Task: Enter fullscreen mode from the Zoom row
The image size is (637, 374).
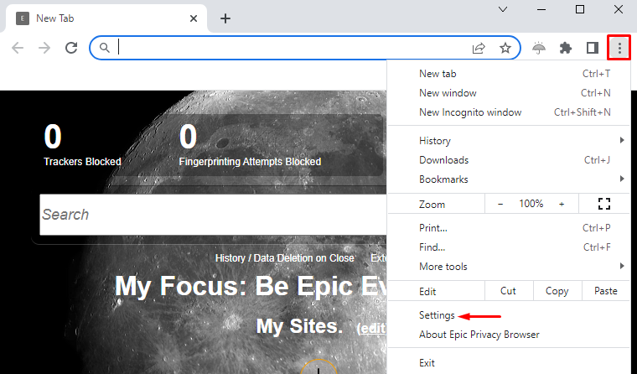Action: pos(604,204)
